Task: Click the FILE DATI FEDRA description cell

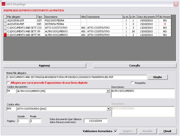Action: click(63, 20)
